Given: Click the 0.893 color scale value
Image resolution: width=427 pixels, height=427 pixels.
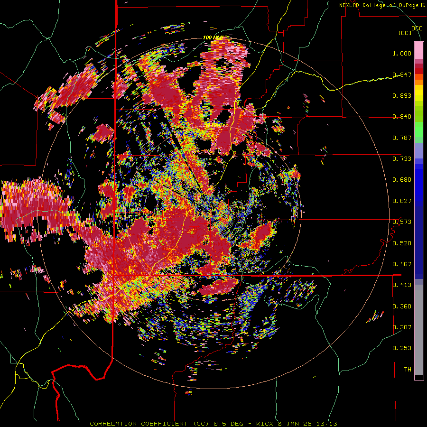Looking at the screenshot, I should (x=402, y=95).
